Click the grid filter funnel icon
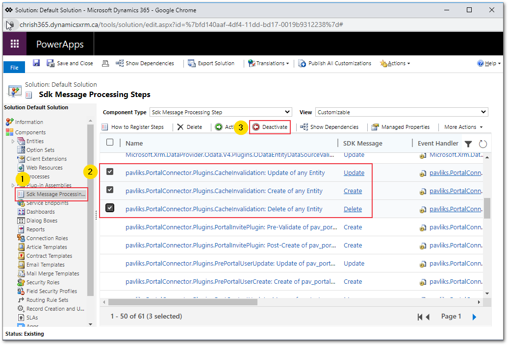This screenshot has width=508, height=345. pyautogui.click(x=468, y=144)
